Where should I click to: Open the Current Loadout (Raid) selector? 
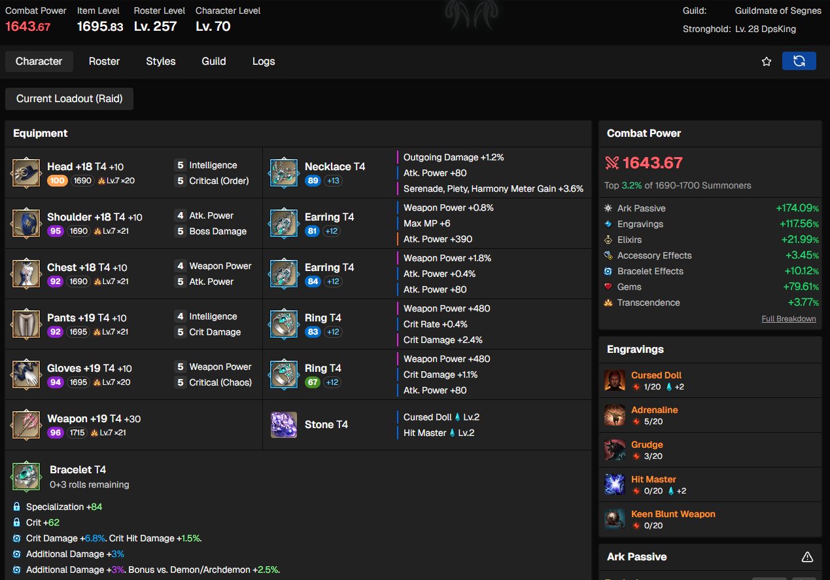pos(69,99)
